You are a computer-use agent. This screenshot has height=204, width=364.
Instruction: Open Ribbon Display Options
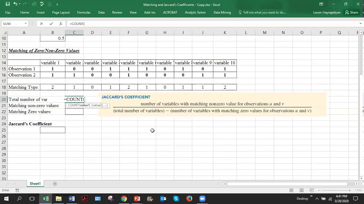point(321,4)
